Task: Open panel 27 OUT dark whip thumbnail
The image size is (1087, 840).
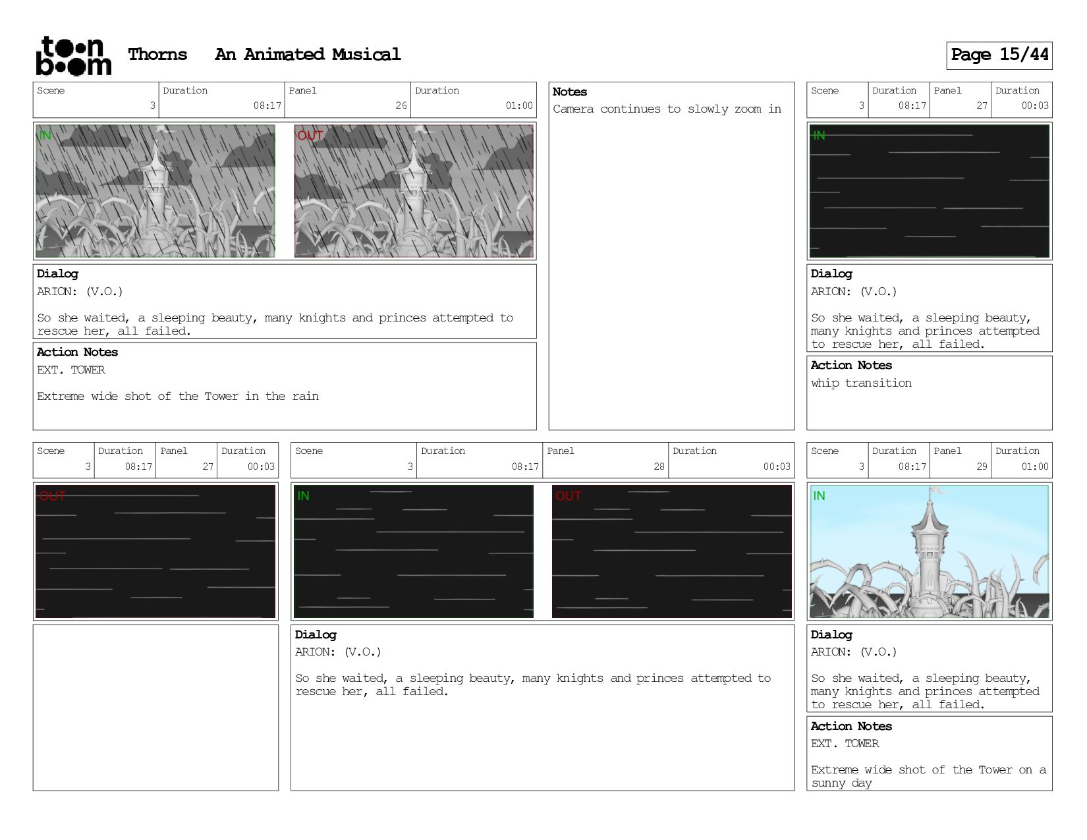Action: pos(155,551)
